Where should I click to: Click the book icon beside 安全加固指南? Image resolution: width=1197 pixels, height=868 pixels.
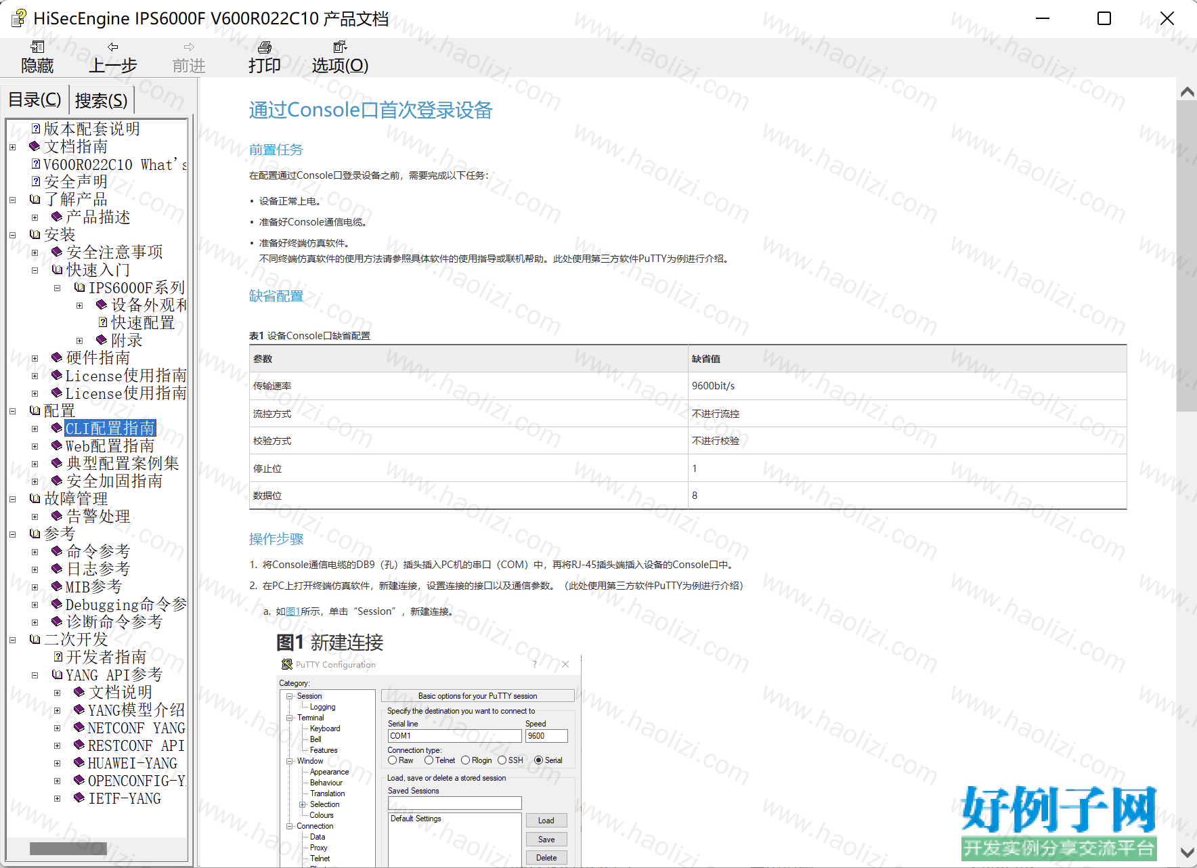(58, 481)
